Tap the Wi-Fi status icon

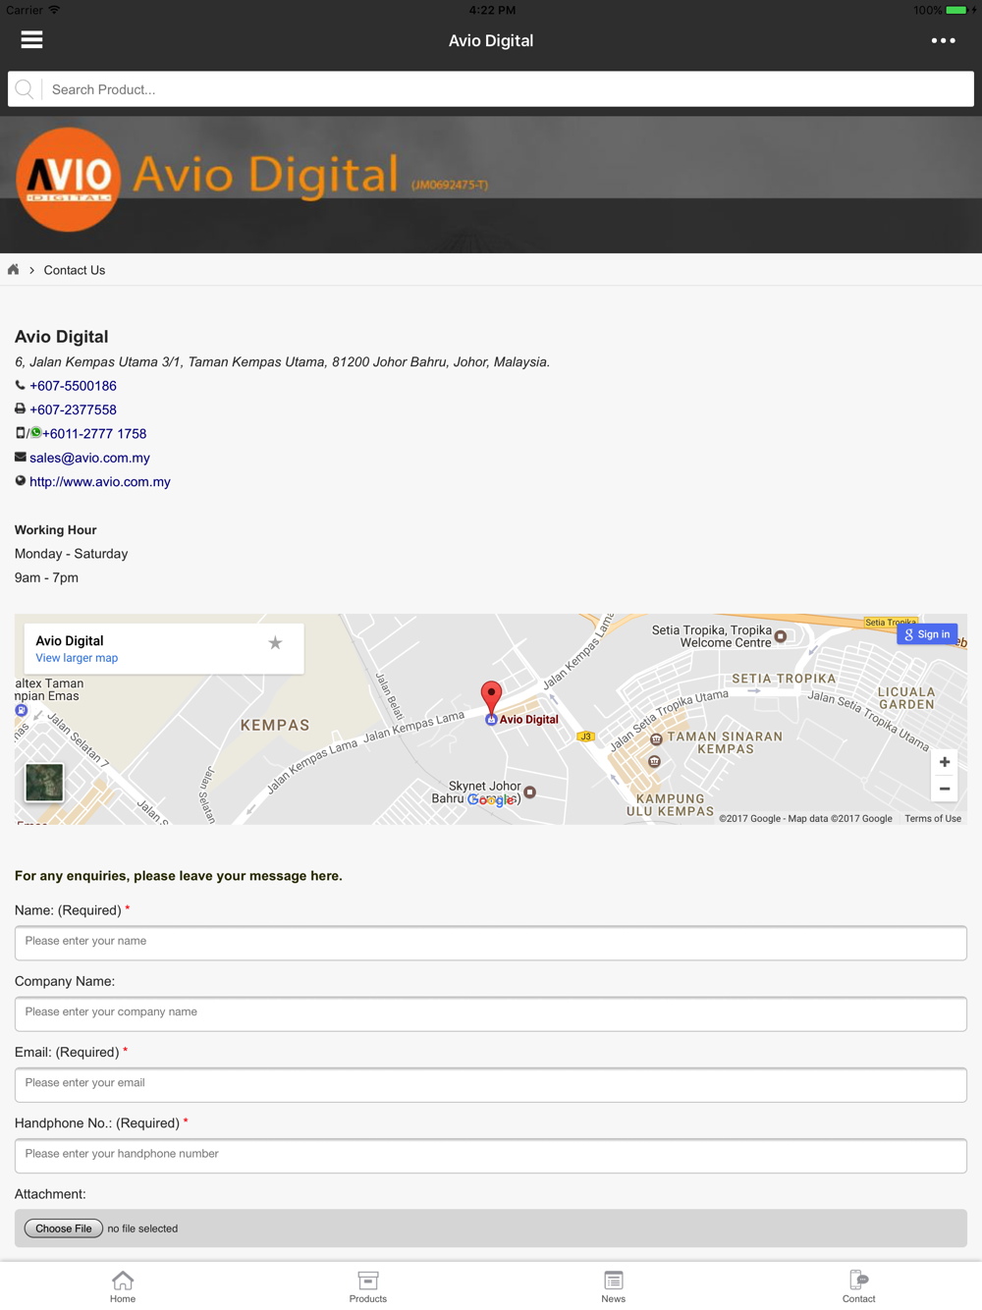click(x=54, y=10)
